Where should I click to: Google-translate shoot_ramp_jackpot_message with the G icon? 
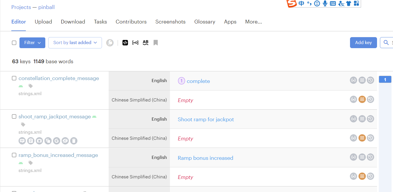coord(57,141)
